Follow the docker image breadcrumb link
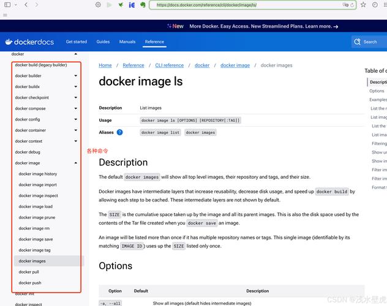Image resolution: width=387 pixels, height=306 pixels. [235, 65]
